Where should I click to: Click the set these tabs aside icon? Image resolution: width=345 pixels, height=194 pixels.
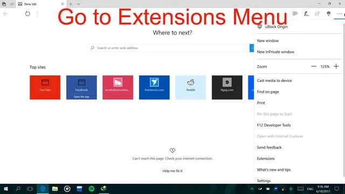(x=12, y=4)
